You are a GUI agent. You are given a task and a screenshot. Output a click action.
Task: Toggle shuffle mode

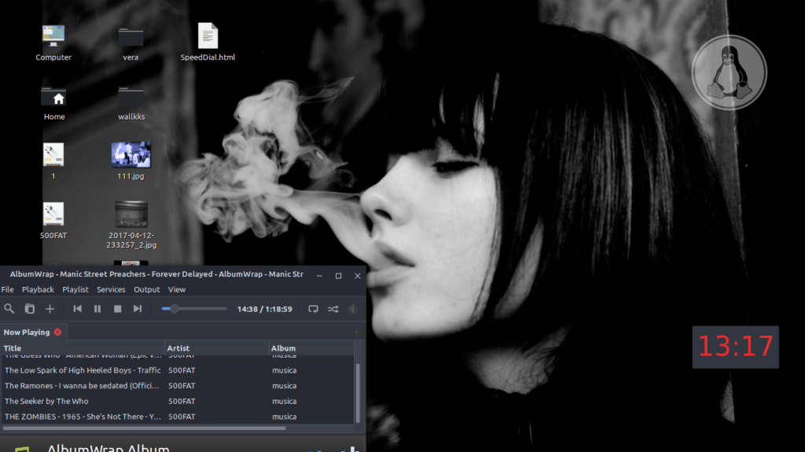point(333,309)
